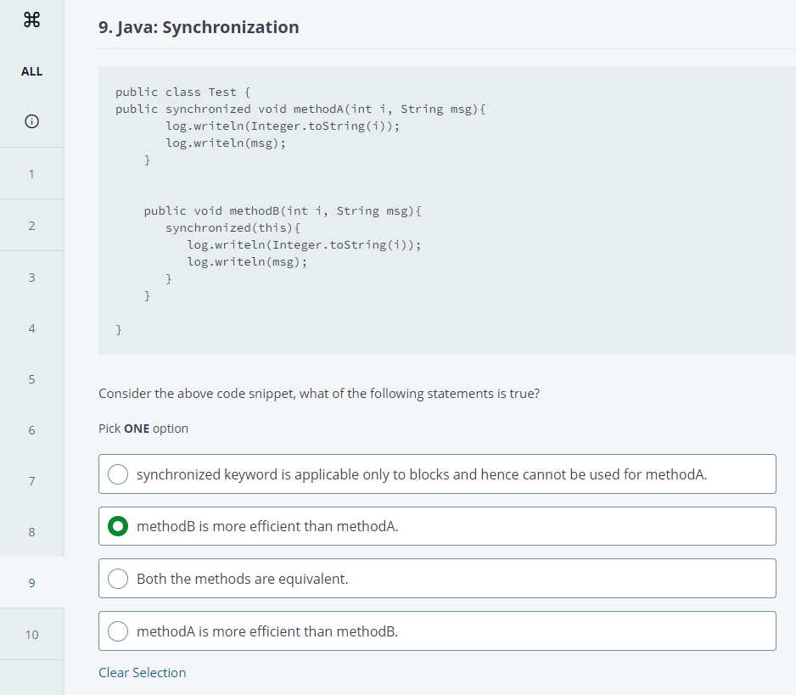Screen dimensions: 796x695
Task: Pick 'methodA is more efficient than methodB' radio
Action: [118, 631]
